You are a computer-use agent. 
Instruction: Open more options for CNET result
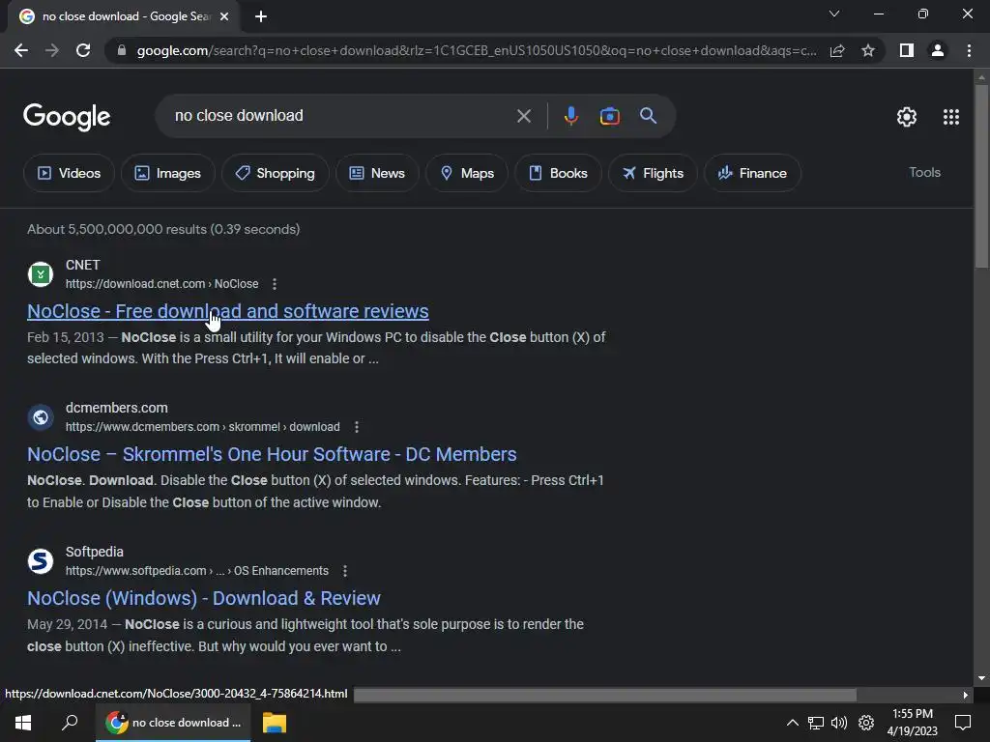[274, 284]
